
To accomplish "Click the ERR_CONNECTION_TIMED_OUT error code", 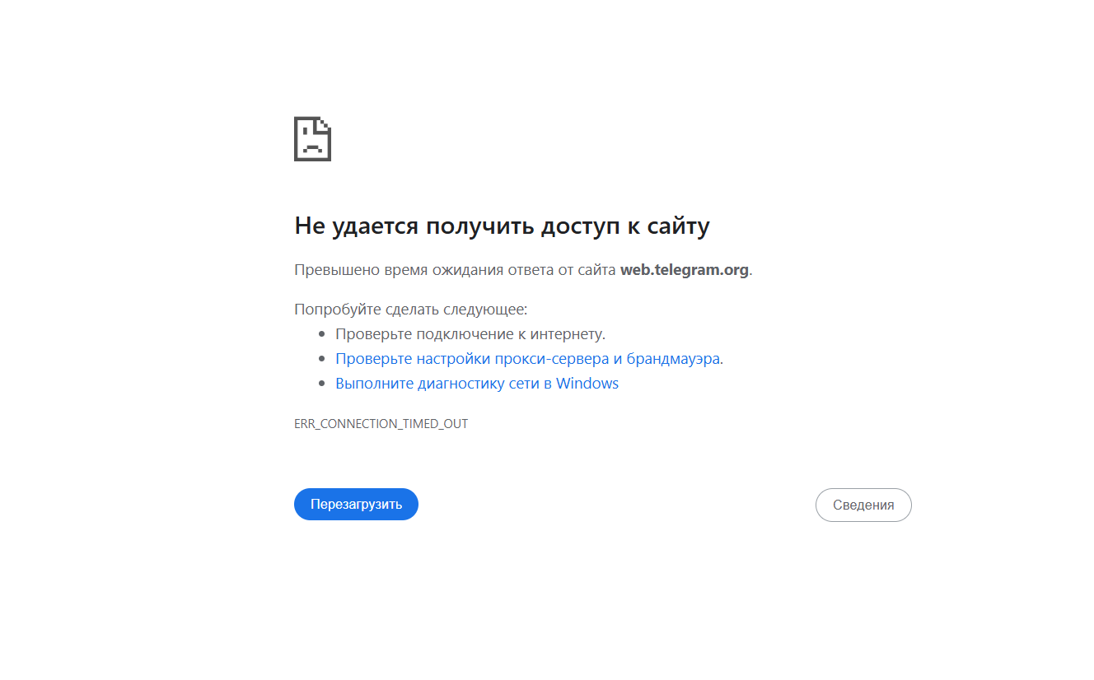I will [x=381, y=424].
